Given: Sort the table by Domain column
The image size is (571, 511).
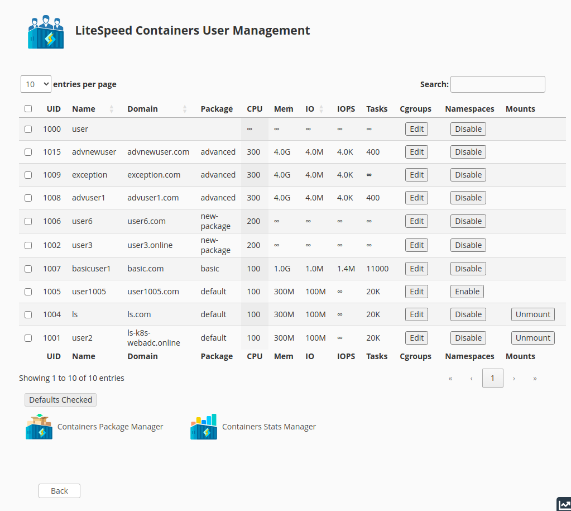Looking at the screenshot, I should pos(184,109).
